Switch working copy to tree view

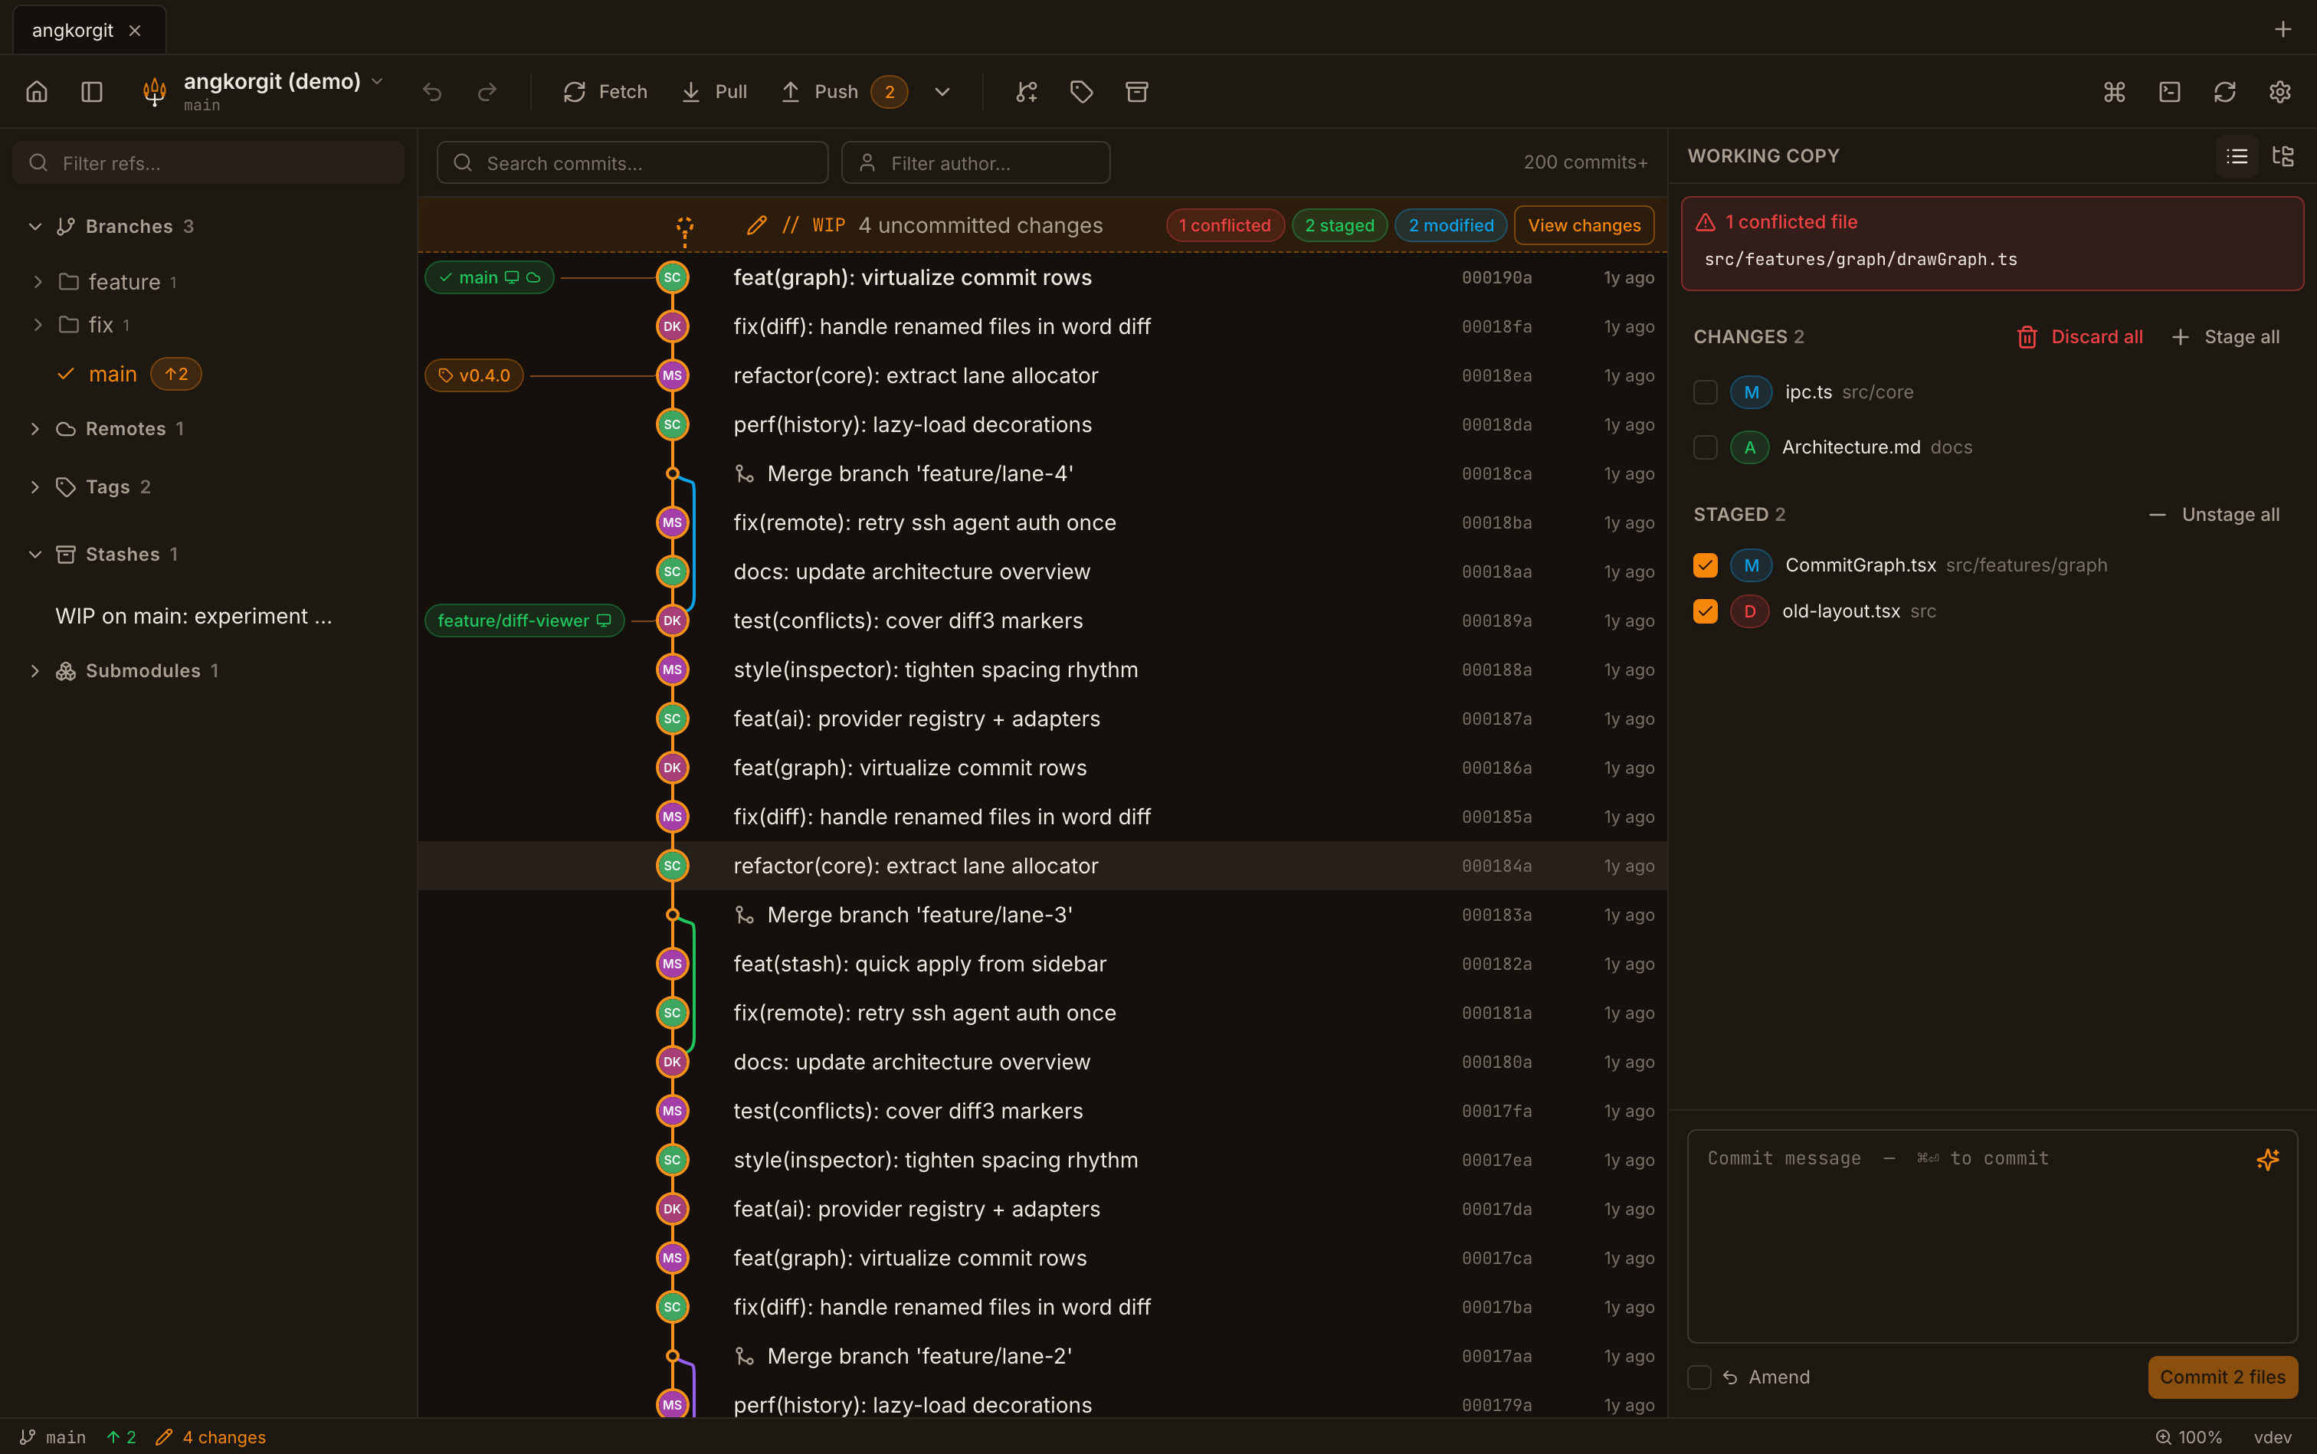click(2283, 156)
